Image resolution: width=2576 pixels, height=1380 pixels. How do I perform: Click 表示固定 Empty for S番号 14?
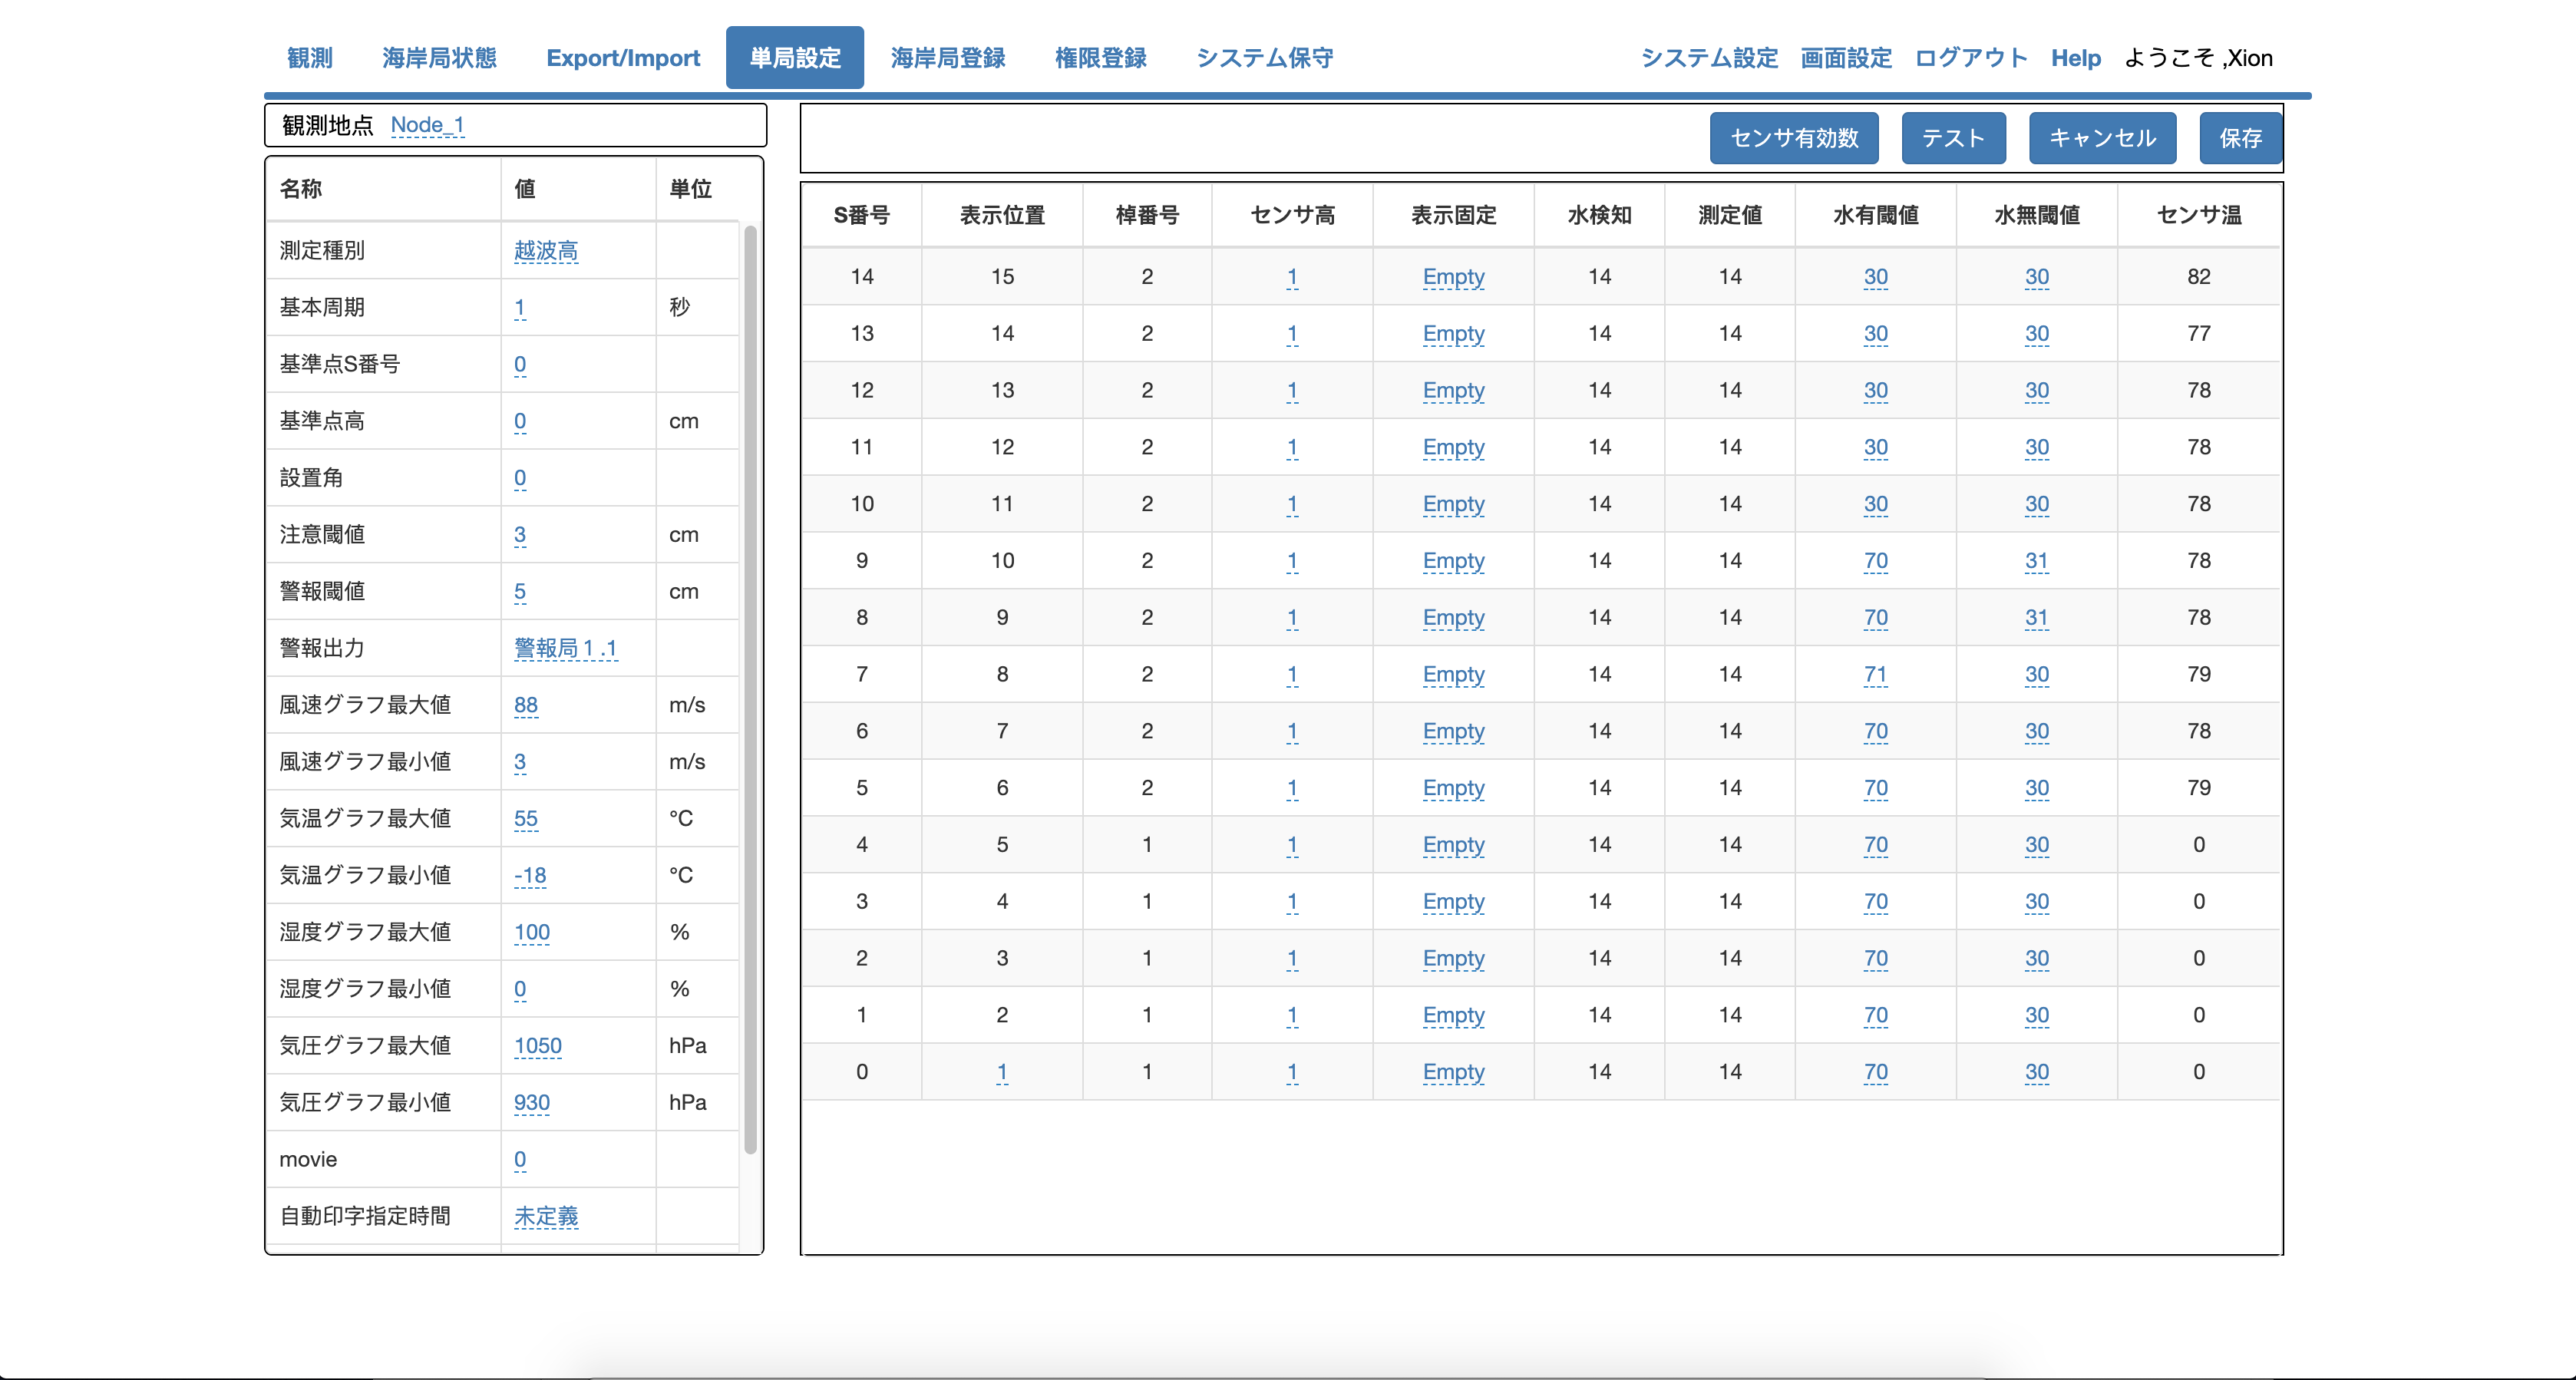coord(1452,277)
